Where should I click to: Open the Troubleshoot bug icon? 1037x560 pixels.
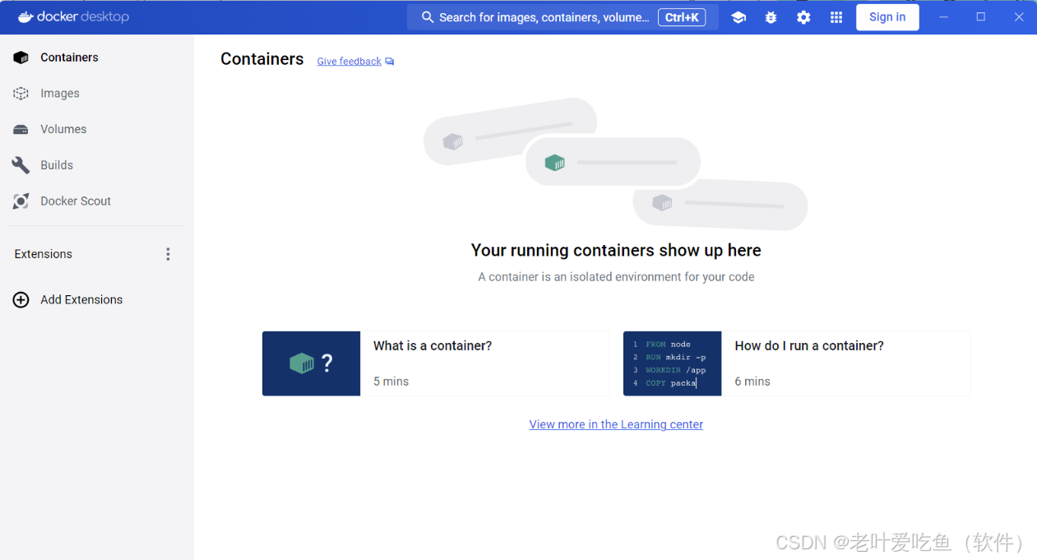click(771, 16)
